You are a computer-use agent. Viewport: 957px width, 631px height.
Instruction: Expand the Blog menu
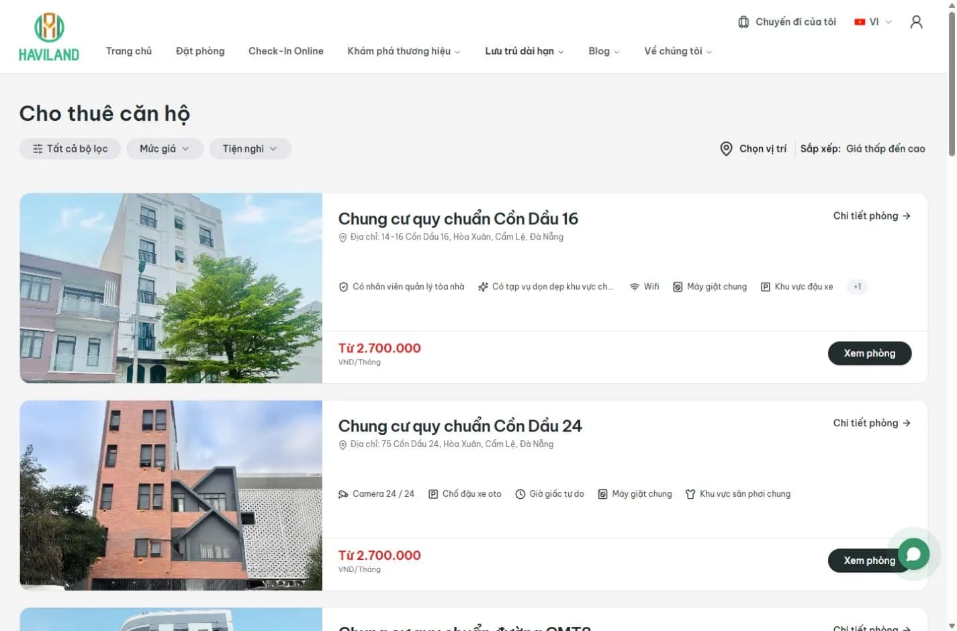pyautogui.click(x=604, y=51)
